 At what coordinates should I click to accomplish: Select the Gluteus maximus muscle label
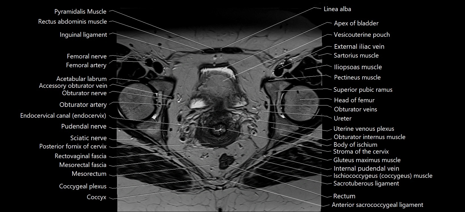(x=367, y=160)
